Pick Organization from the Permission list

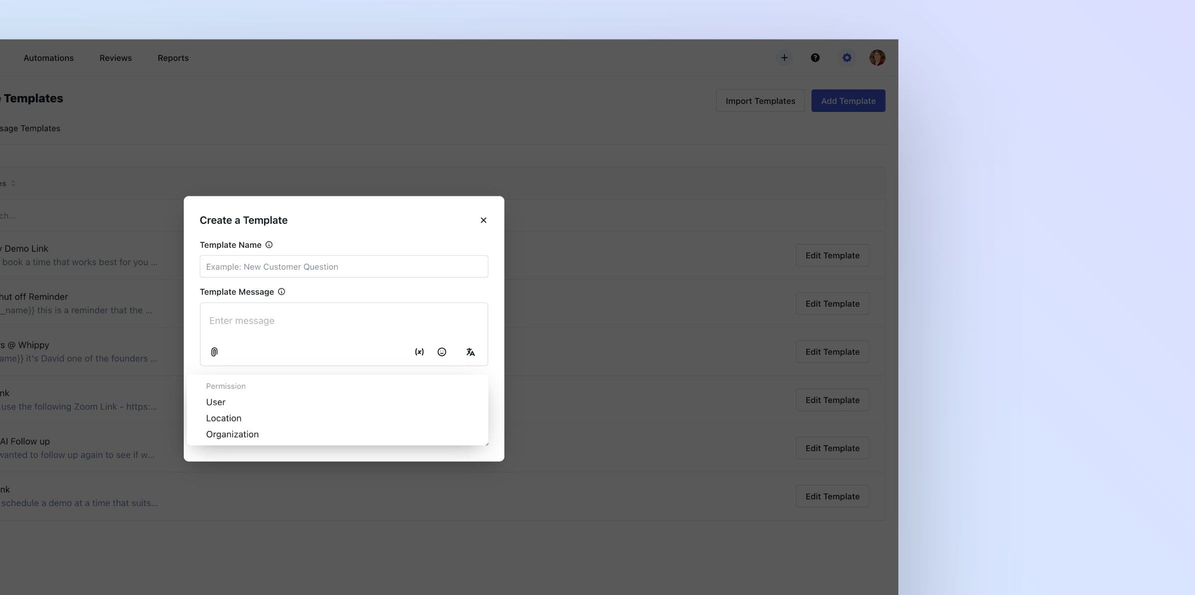(x=232, y=434)
